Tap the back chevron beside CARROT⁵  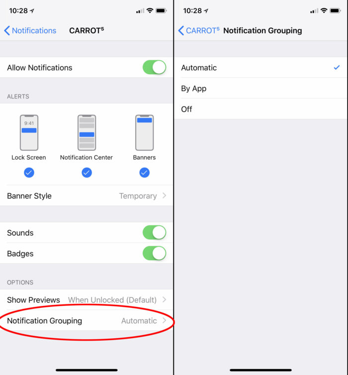pos(181,31)
